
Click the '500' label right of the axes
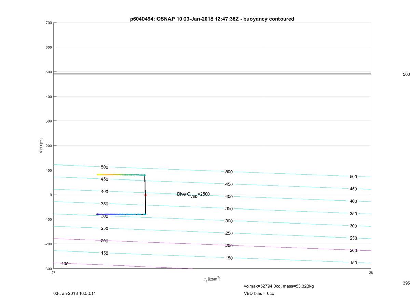coord(406,74)
